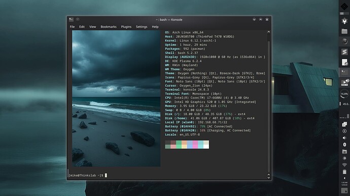
Task: Open the Bluetooth tray icon
Action: point(344,144)
